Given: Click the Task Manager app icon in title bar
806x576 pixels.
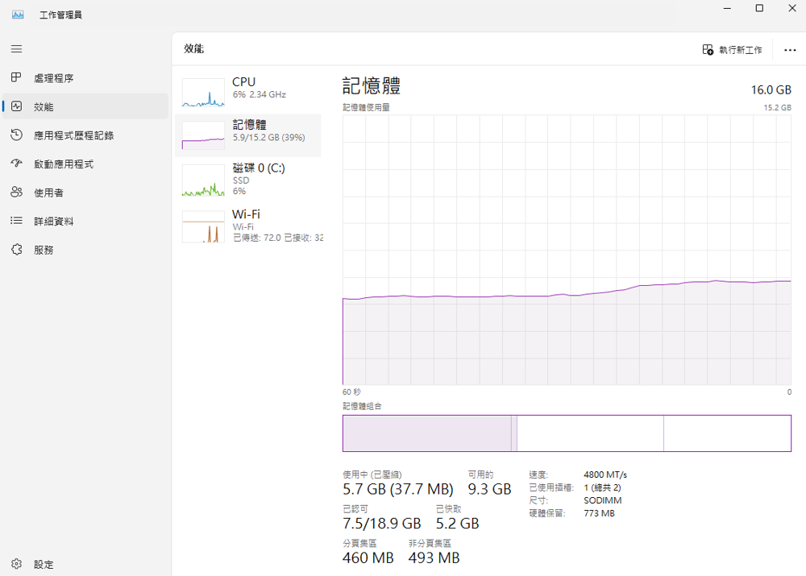Looking at the screenshot, I should pos(18,15).
